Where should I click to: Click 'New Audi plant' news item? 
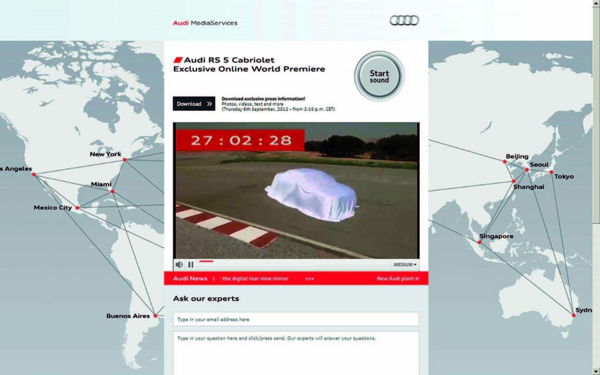(x=398, y=278)
